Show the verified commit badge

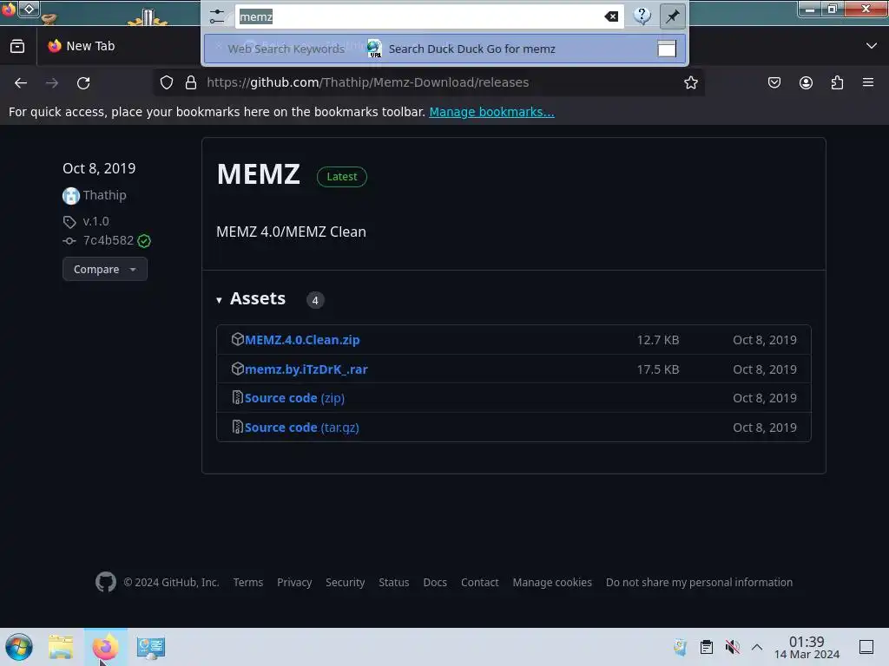[144, 241]
